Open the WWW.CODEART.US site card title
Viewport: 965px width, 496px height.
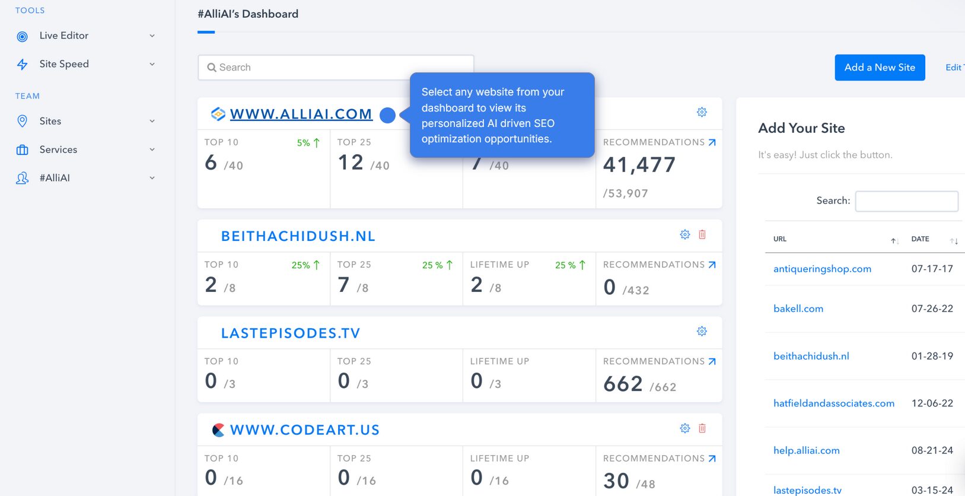(305, 430)
